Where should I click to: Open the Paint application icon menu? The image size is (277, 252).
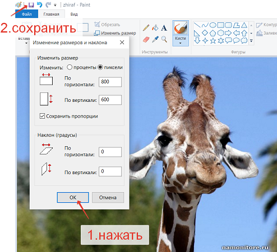pyautogui.click(x=19, y=4)
